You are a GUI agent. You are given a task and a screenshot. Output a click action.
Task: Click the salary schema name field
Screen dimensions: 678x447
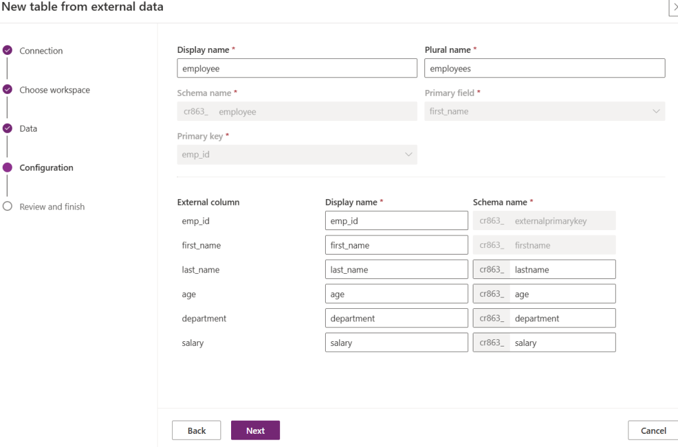[561, 343]
